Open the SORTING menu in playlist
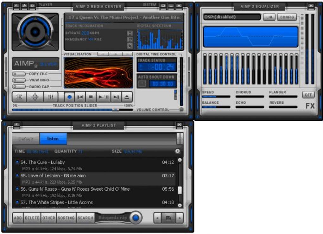Image resolution: width=323 pixels, height=234 pixels. click(66, 218)
